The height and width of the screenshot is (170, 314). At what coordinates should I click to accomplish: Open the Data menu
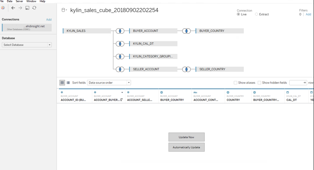click(9, 1)
